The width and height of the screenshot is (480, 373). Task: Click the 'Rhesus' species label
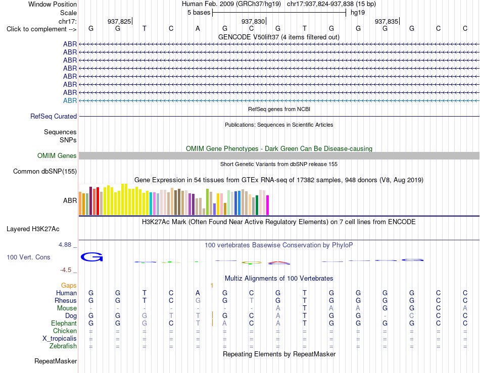click(x=66, y=300)
